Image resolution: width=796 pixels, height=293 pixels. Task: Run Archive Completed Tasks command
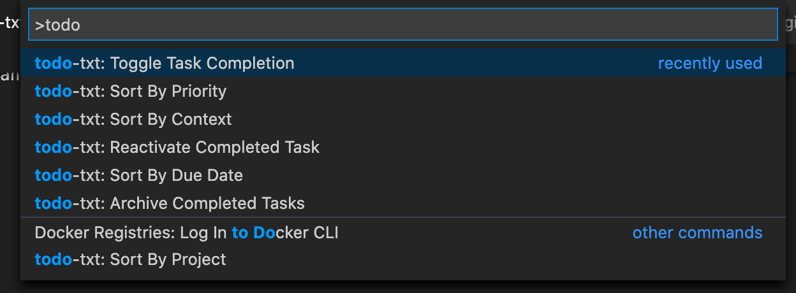click(x=170, y=204)
